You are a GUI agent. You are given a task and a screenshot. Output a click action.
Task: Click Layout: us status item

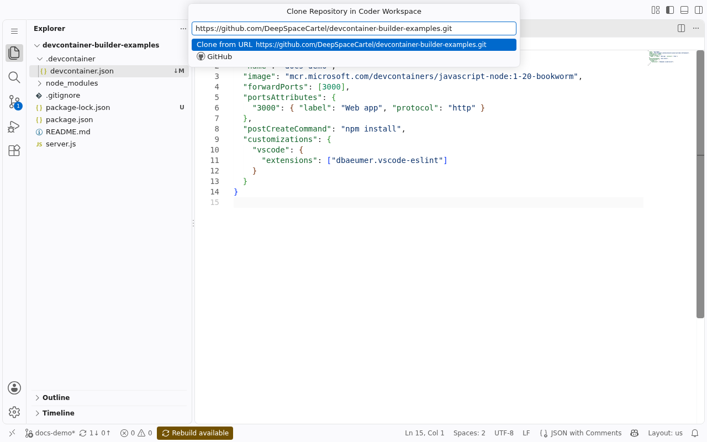tap(665, 433)
